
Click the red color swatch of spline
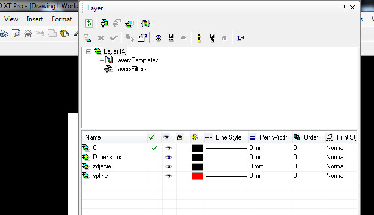click(197, 176)
